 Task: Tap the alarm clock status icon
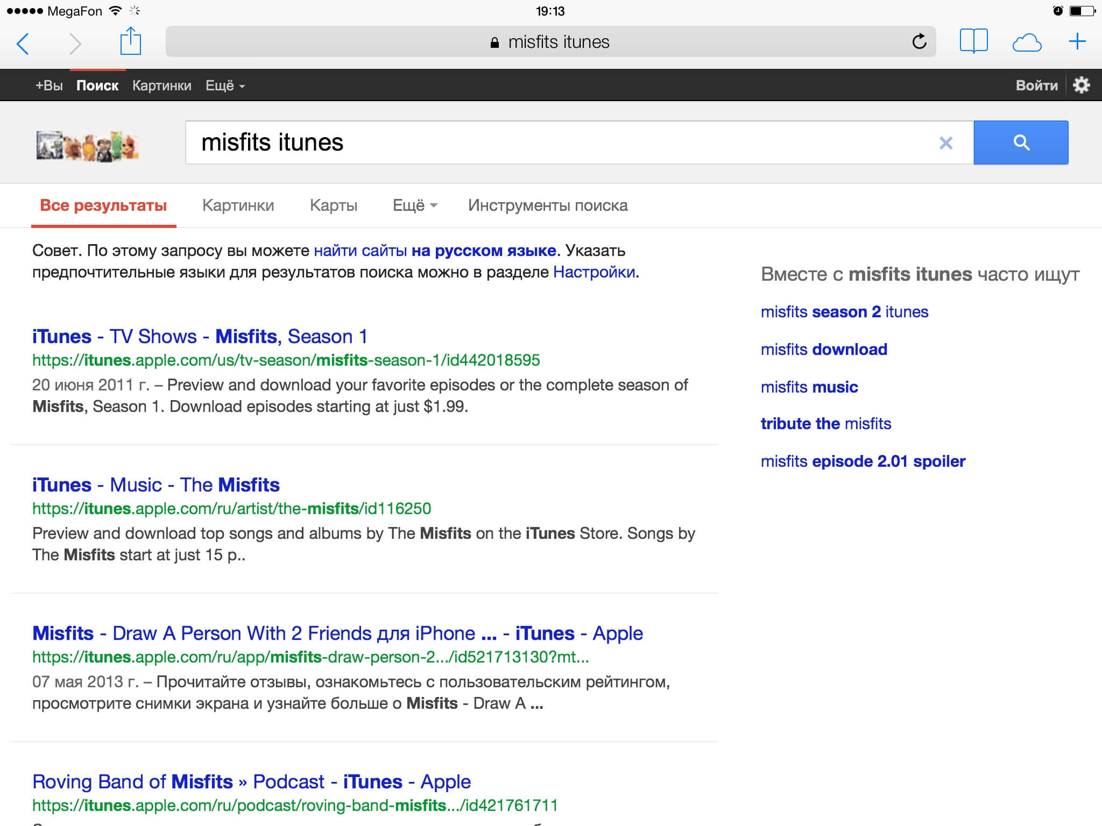click(x=1057, y=10)
